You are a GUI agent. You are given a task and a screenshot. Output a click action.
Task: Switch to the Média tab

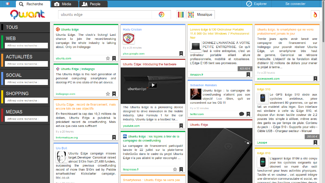point(65,4)
